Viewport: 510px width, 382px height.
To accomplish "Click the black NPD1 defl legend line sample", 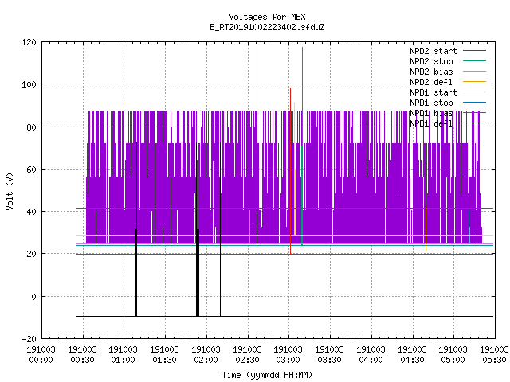I will [x=475, y=123].
